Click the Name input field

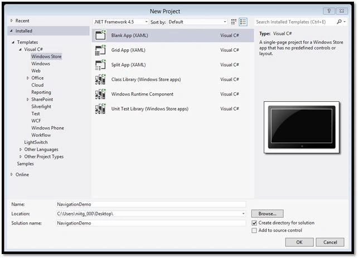click(151, 204)
